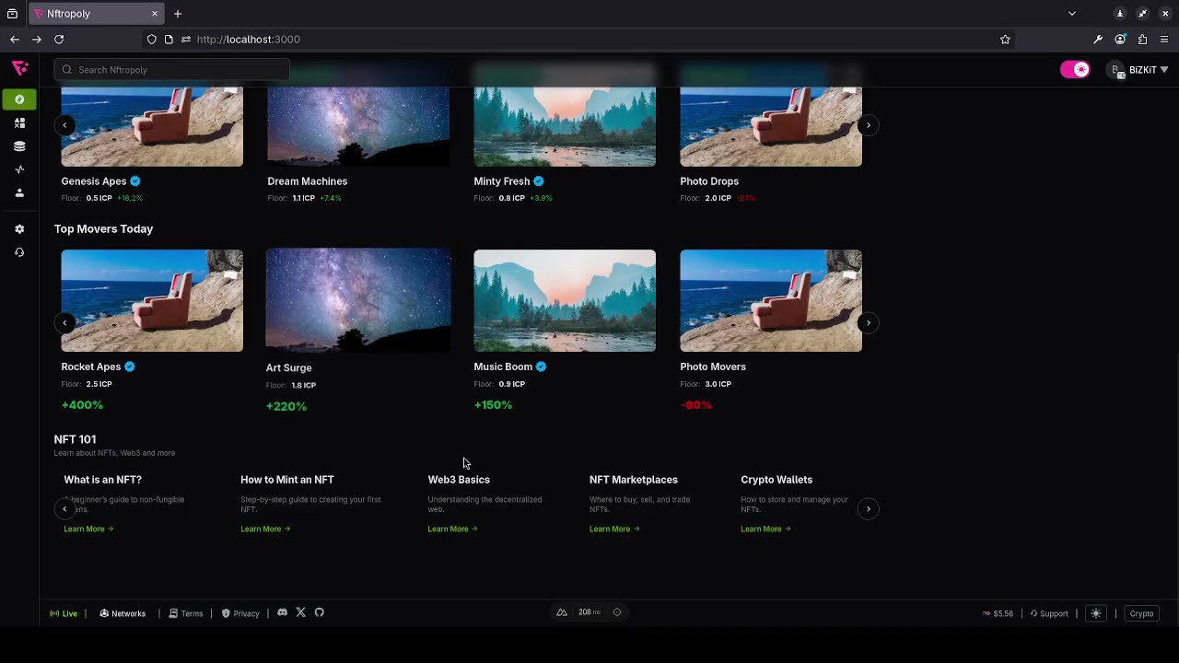The height and width of the screenshot is (663, 1179).
Task: Show previous Top Movers Today cards
Action: click(64, 323)
